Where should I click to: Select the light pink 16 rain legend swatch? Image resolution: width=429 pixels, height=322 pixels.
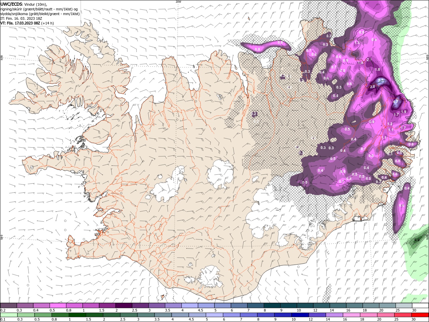351,315
